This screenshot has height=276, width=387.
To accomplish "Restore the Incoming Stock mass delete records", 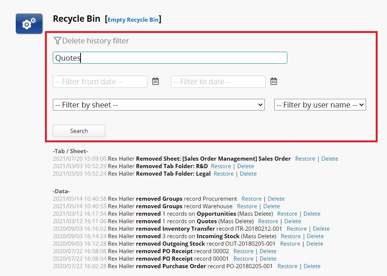I will coord(290,236).
